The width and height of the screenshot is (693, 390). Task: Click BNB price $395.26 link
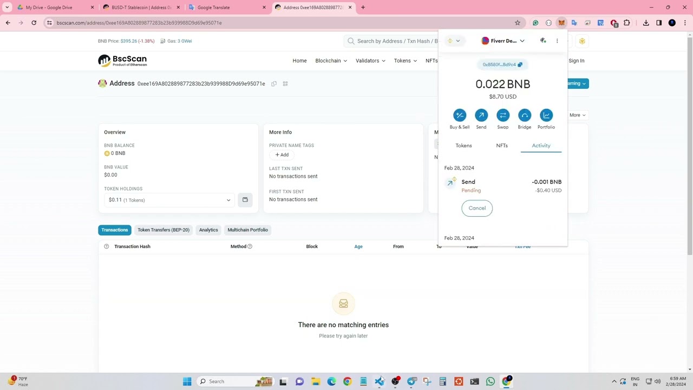(129, 41)
